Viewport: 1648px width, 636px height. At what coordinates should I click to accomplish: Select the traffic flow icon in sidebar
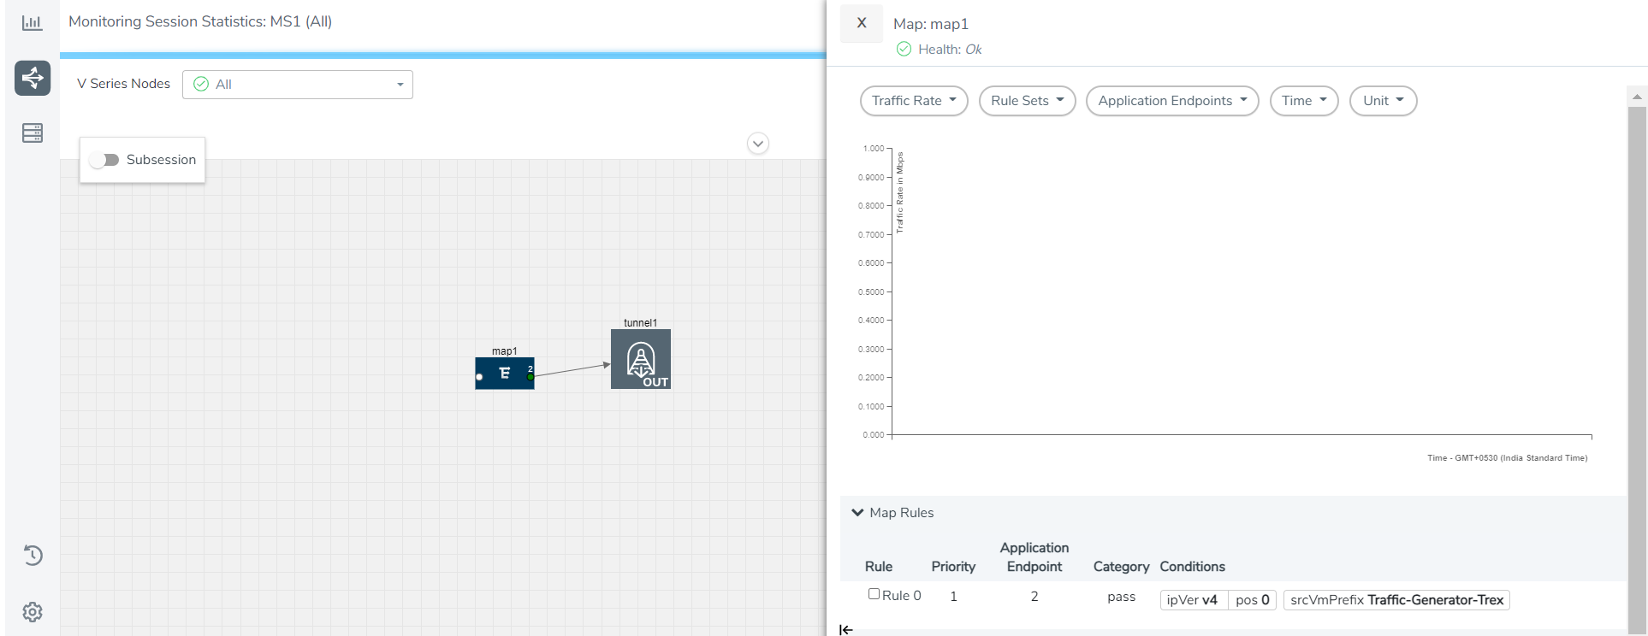(33, 78)
